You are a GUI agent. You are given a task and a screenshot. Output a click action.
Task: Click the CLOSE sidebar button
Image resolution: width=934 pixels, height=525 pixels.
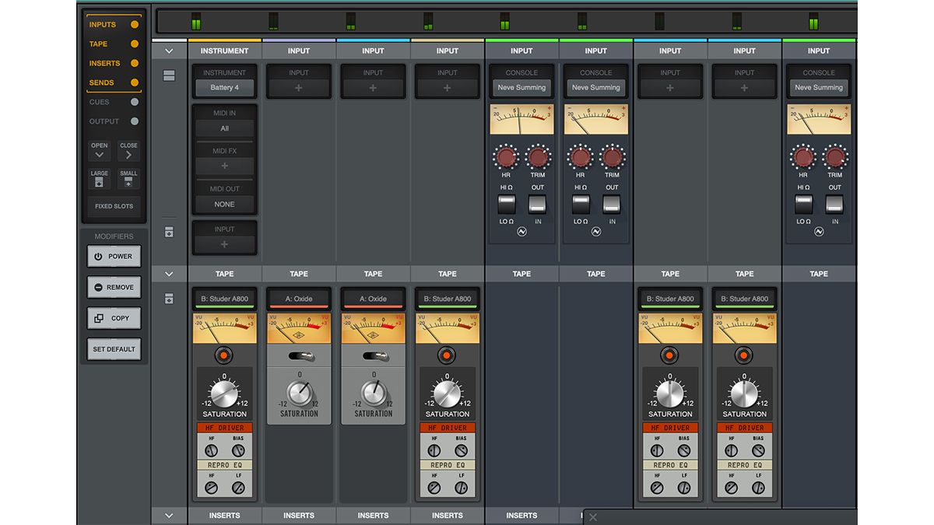(x=128, y=151)
